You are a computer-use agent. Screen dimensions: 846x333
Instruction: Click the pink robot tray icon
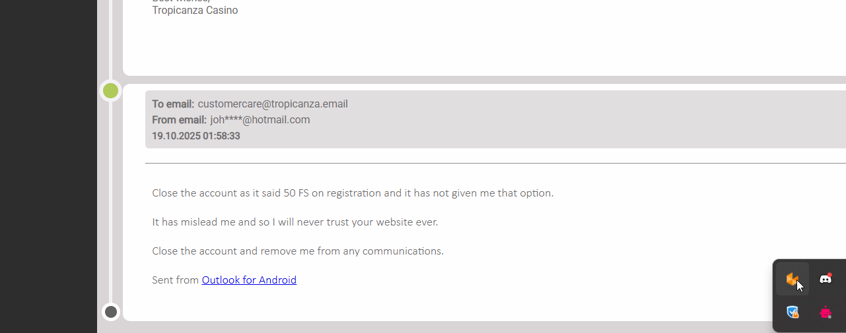(826, 313)
